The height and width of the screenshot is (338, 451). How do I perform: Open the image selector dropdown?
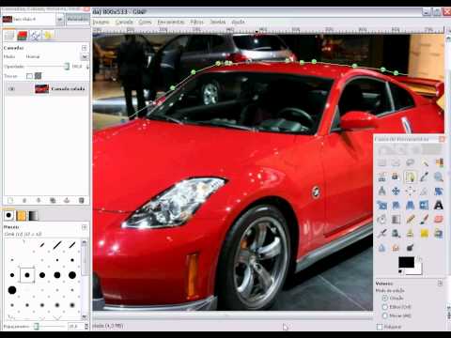(x=59, y=19)
